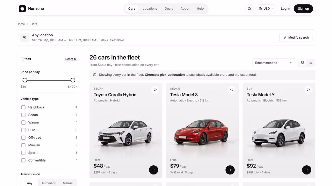Viewport: 332px width, 186px height.
Task: Click the Sign up button
Action: (303, 9)
